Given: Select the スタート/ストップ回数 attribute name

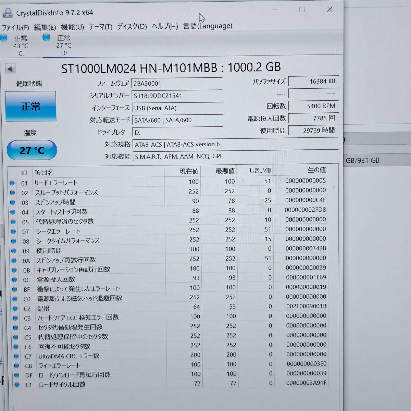Looking at the screenshot, I should pos(61,212).
